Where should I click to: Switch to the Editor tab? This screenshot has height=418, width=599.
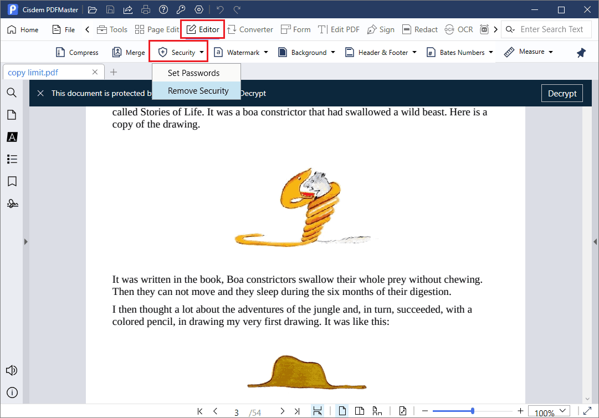click(x=203, y=29)
